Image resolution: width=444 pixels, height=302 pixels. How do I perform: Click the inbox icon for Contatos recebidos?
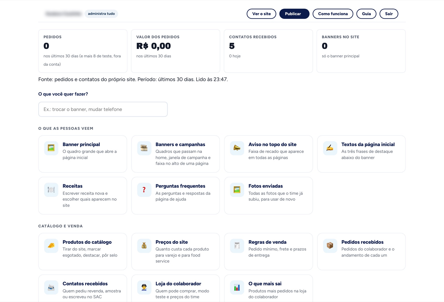click(x=51, y=287)
